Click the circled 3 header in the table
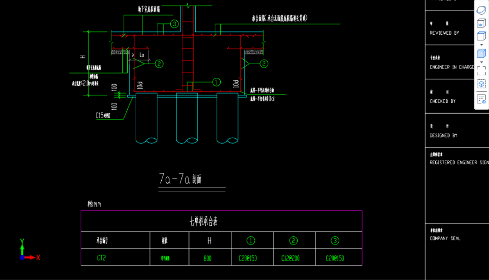489x280 pixels. click(x=335, y=241)
